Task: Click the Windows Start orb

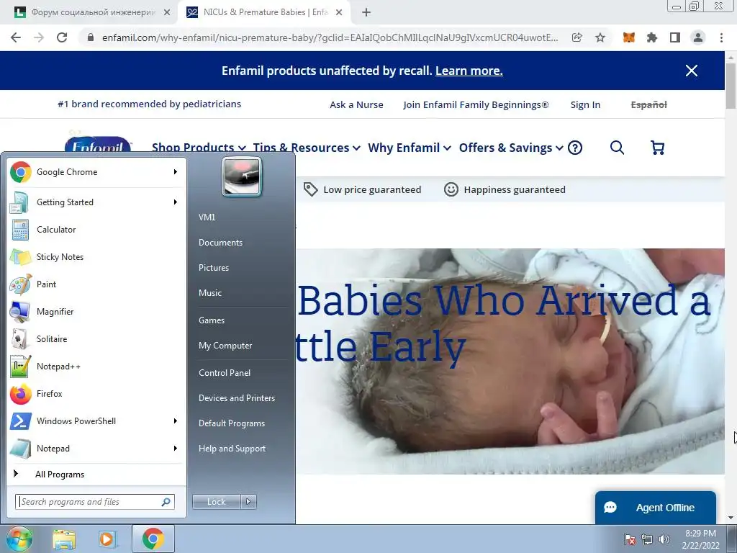Action: pos(19,539)
